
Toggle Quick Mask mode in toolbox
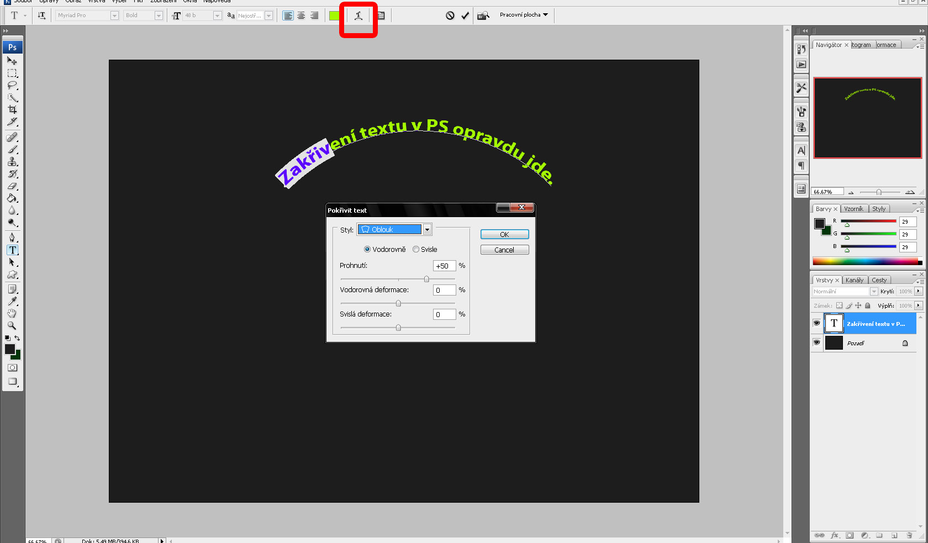(x=12, y=368)
